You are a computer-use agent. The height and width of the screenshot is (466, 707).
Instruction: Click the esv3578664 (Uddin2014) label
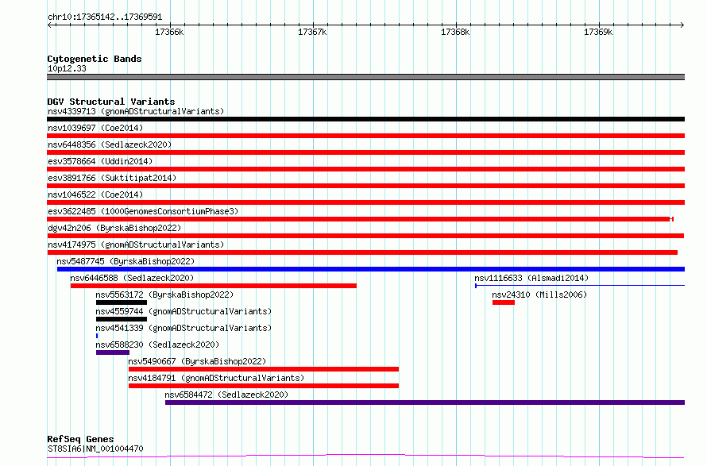coord(100,161)
